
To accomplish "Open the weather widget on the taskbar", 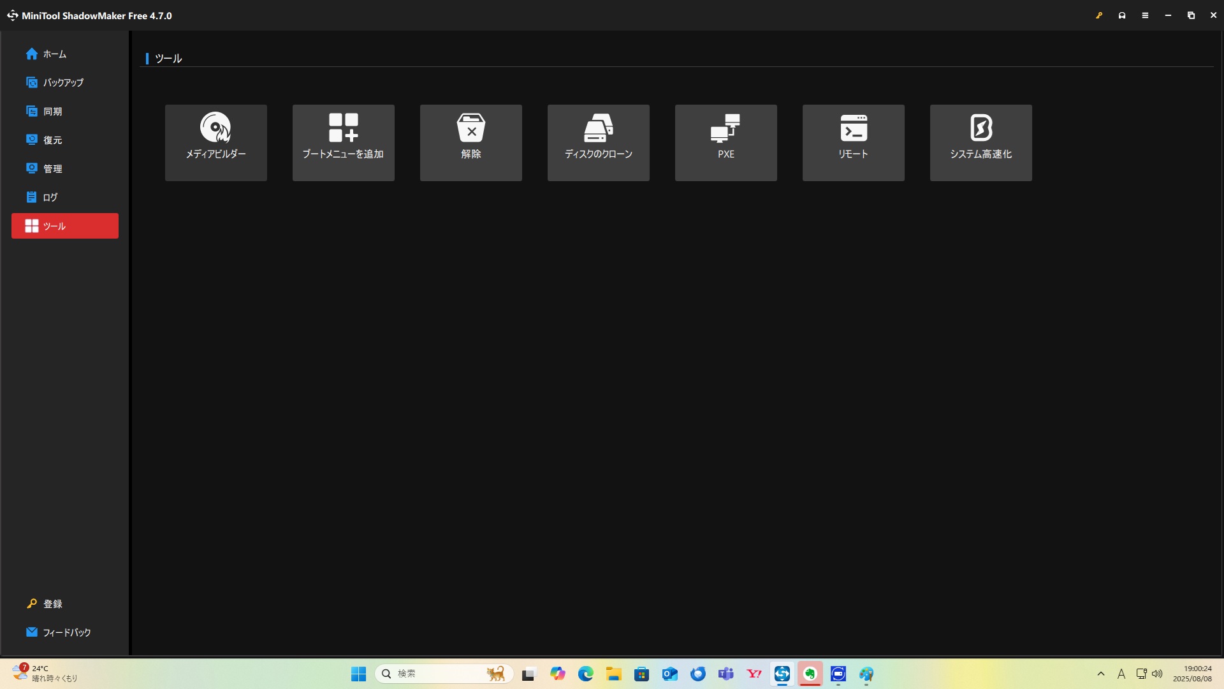I will 45,674.
